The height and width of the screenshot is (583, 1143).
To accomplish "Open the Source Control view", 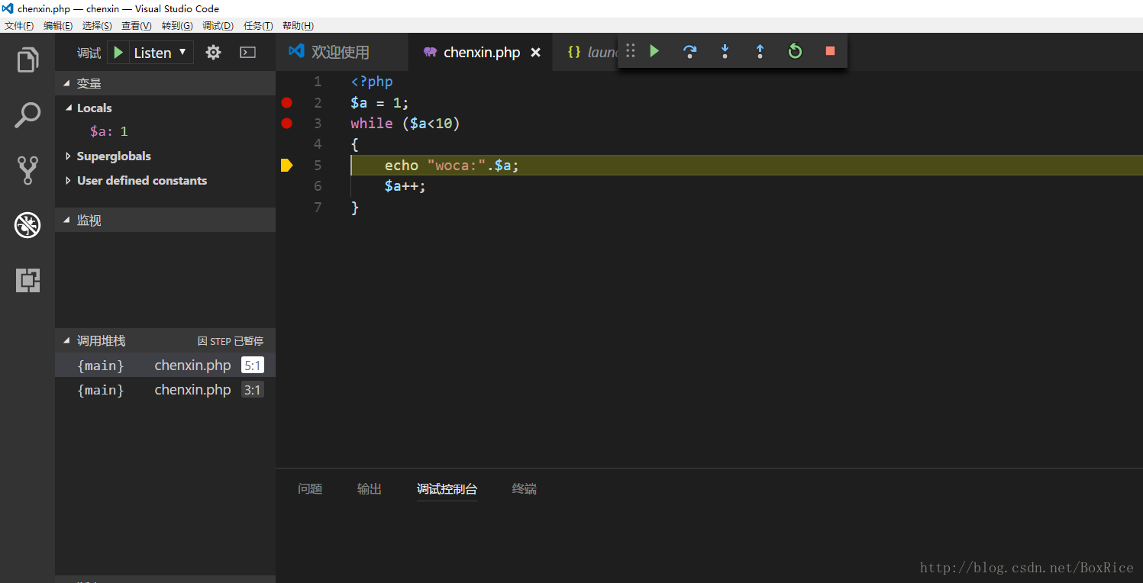I will point(27,170).
